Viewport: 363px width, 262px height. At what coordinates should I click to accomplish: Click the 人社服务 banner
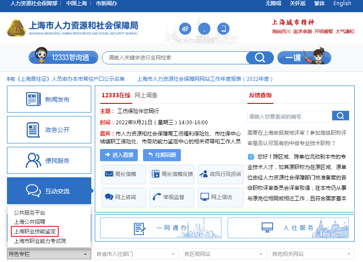pos(288,228)
